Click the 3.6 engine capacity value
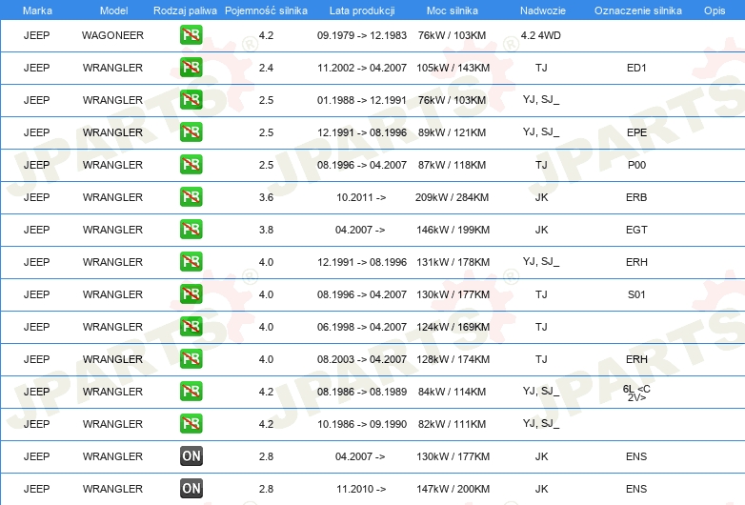The width and height of the screenshot is (745, 505). click(x=266, y=196)
